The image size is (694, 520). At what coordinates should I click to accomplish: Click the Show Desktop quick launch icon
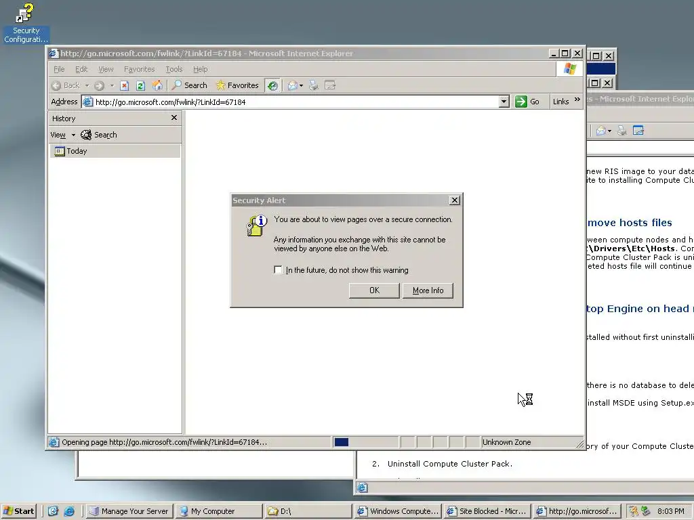53,511
